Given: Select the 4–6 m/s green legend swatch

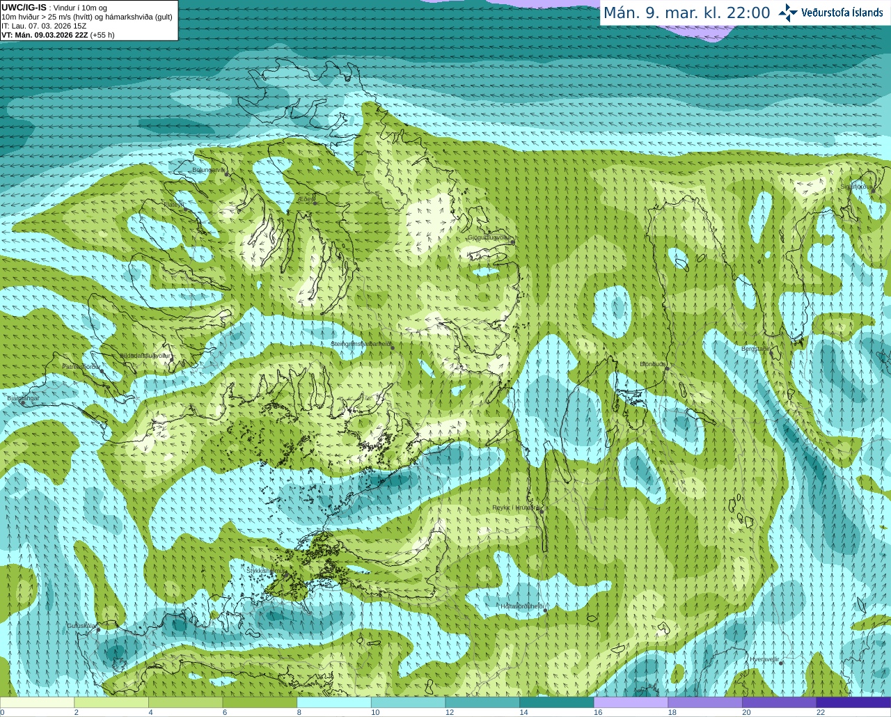Looking at the screenshot, I should click(x=186, y=702).
